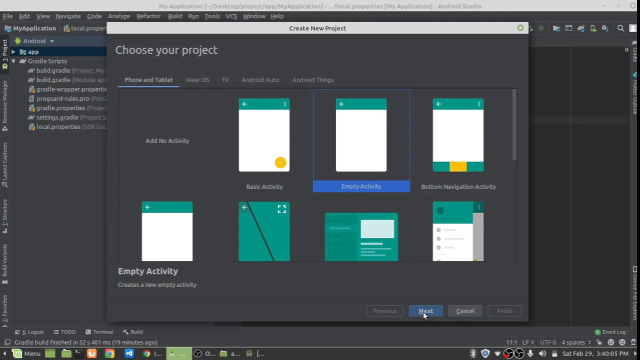Open TODO tool window

click(x=64, y=332)
